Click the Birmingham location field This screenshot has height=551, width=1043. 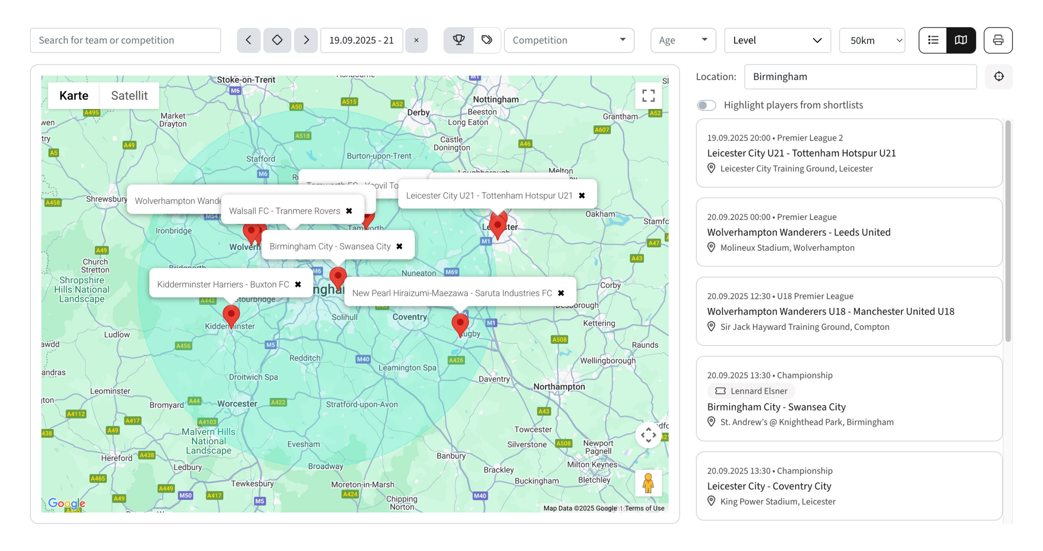(x=860, y=76)
